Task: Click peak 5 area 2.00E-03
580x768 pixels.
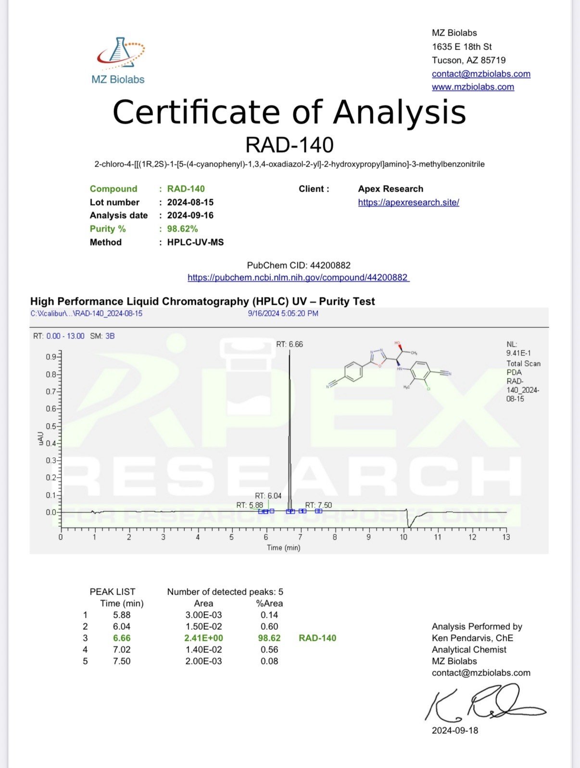Action: [x=203, y=661]
